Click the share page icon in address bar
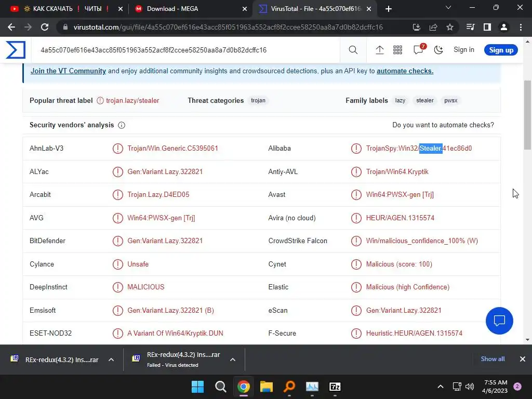532x399 pixels. pyautogui.click(x=433, y=27)
